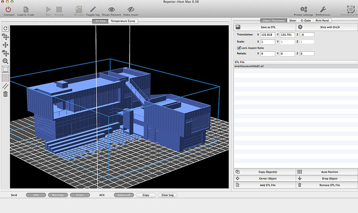Viewport: 358px width, 213px height.
Task: Select the zoom magnifier tool in the left toolbar
Action: point(6,61)
